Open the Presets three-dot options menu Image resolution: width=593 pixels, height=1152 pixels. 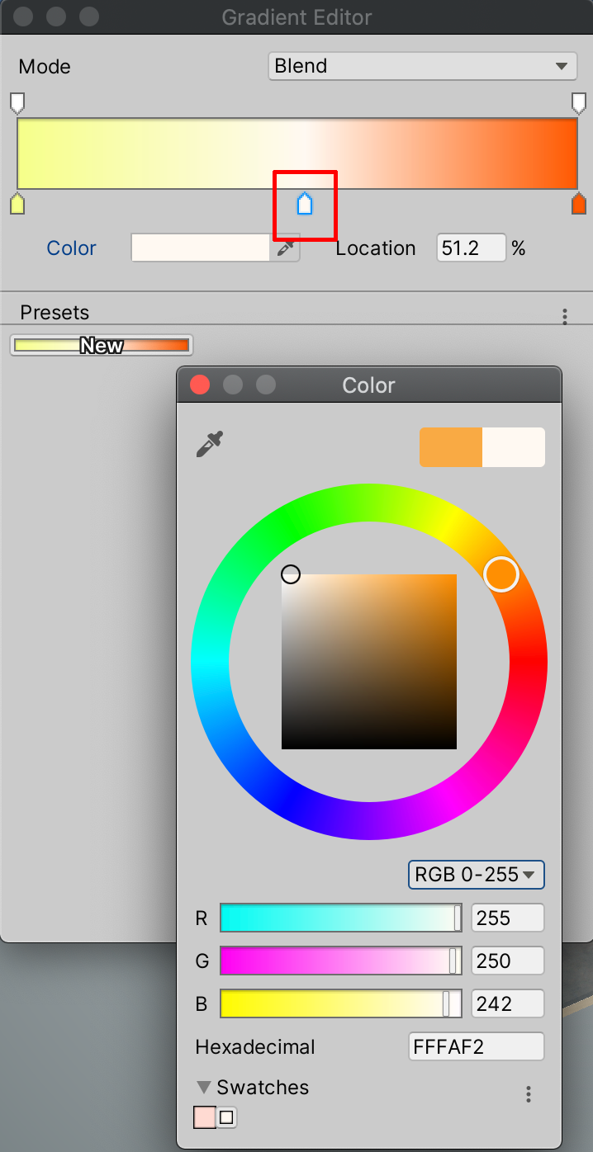click(565, 315)
